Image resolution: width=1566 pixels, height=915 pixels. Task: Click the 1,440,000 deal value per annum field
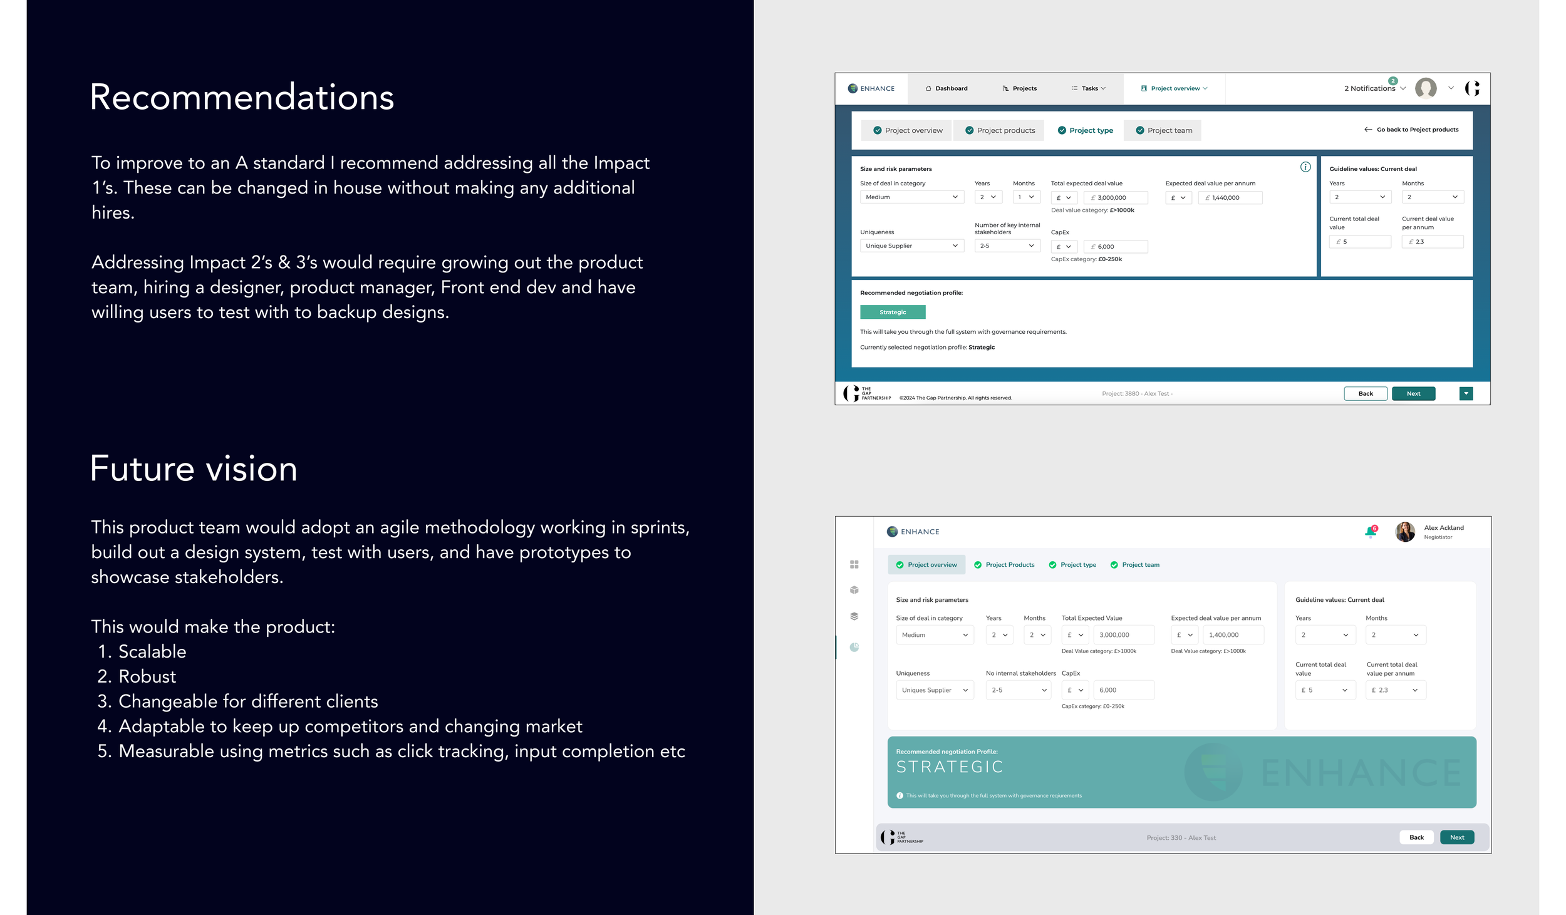1230,198
